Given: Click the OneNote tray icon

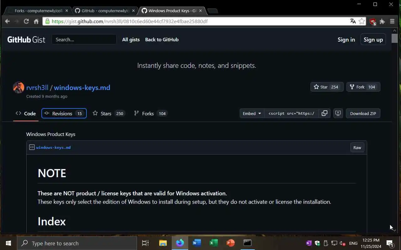Looking at the screenshot, I should (309, 243).
